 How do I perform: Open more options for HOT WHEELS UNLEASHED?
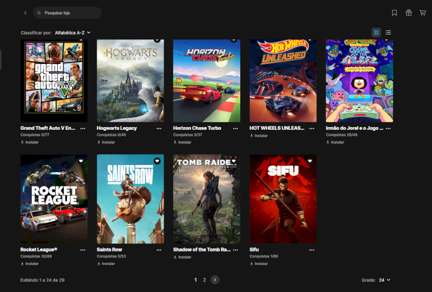(x=312, y=129)
